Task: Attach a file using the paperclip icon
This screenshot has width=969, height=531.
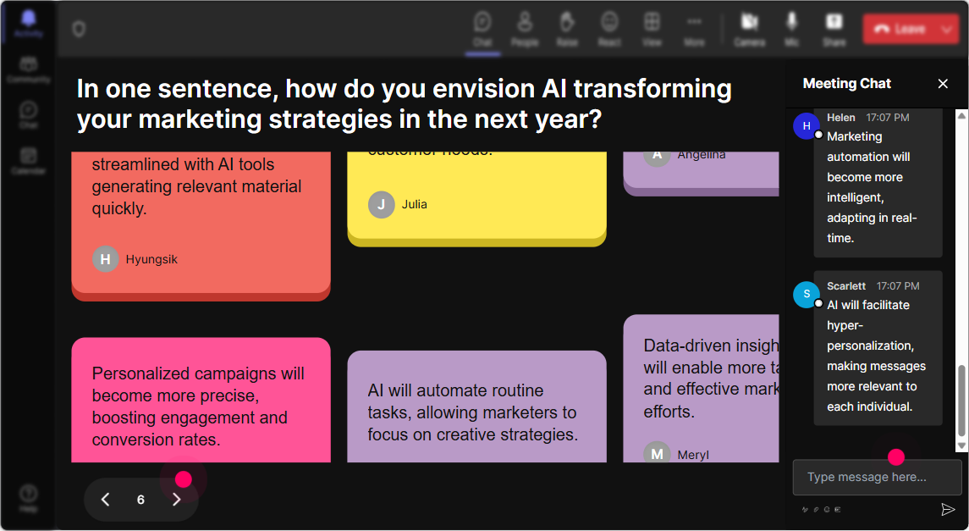Action: coord(816,510)
